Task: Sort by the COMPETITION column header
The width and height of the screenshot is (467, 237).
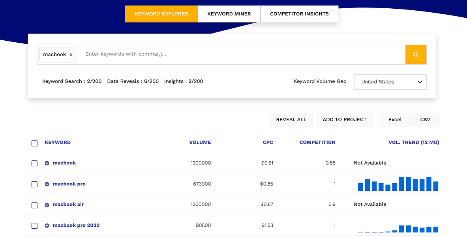Action: tap(317, 142)
